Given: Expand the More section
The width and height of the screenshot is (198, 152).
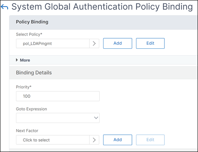Looking at the screenshot, I should click(x=23, y=60).
